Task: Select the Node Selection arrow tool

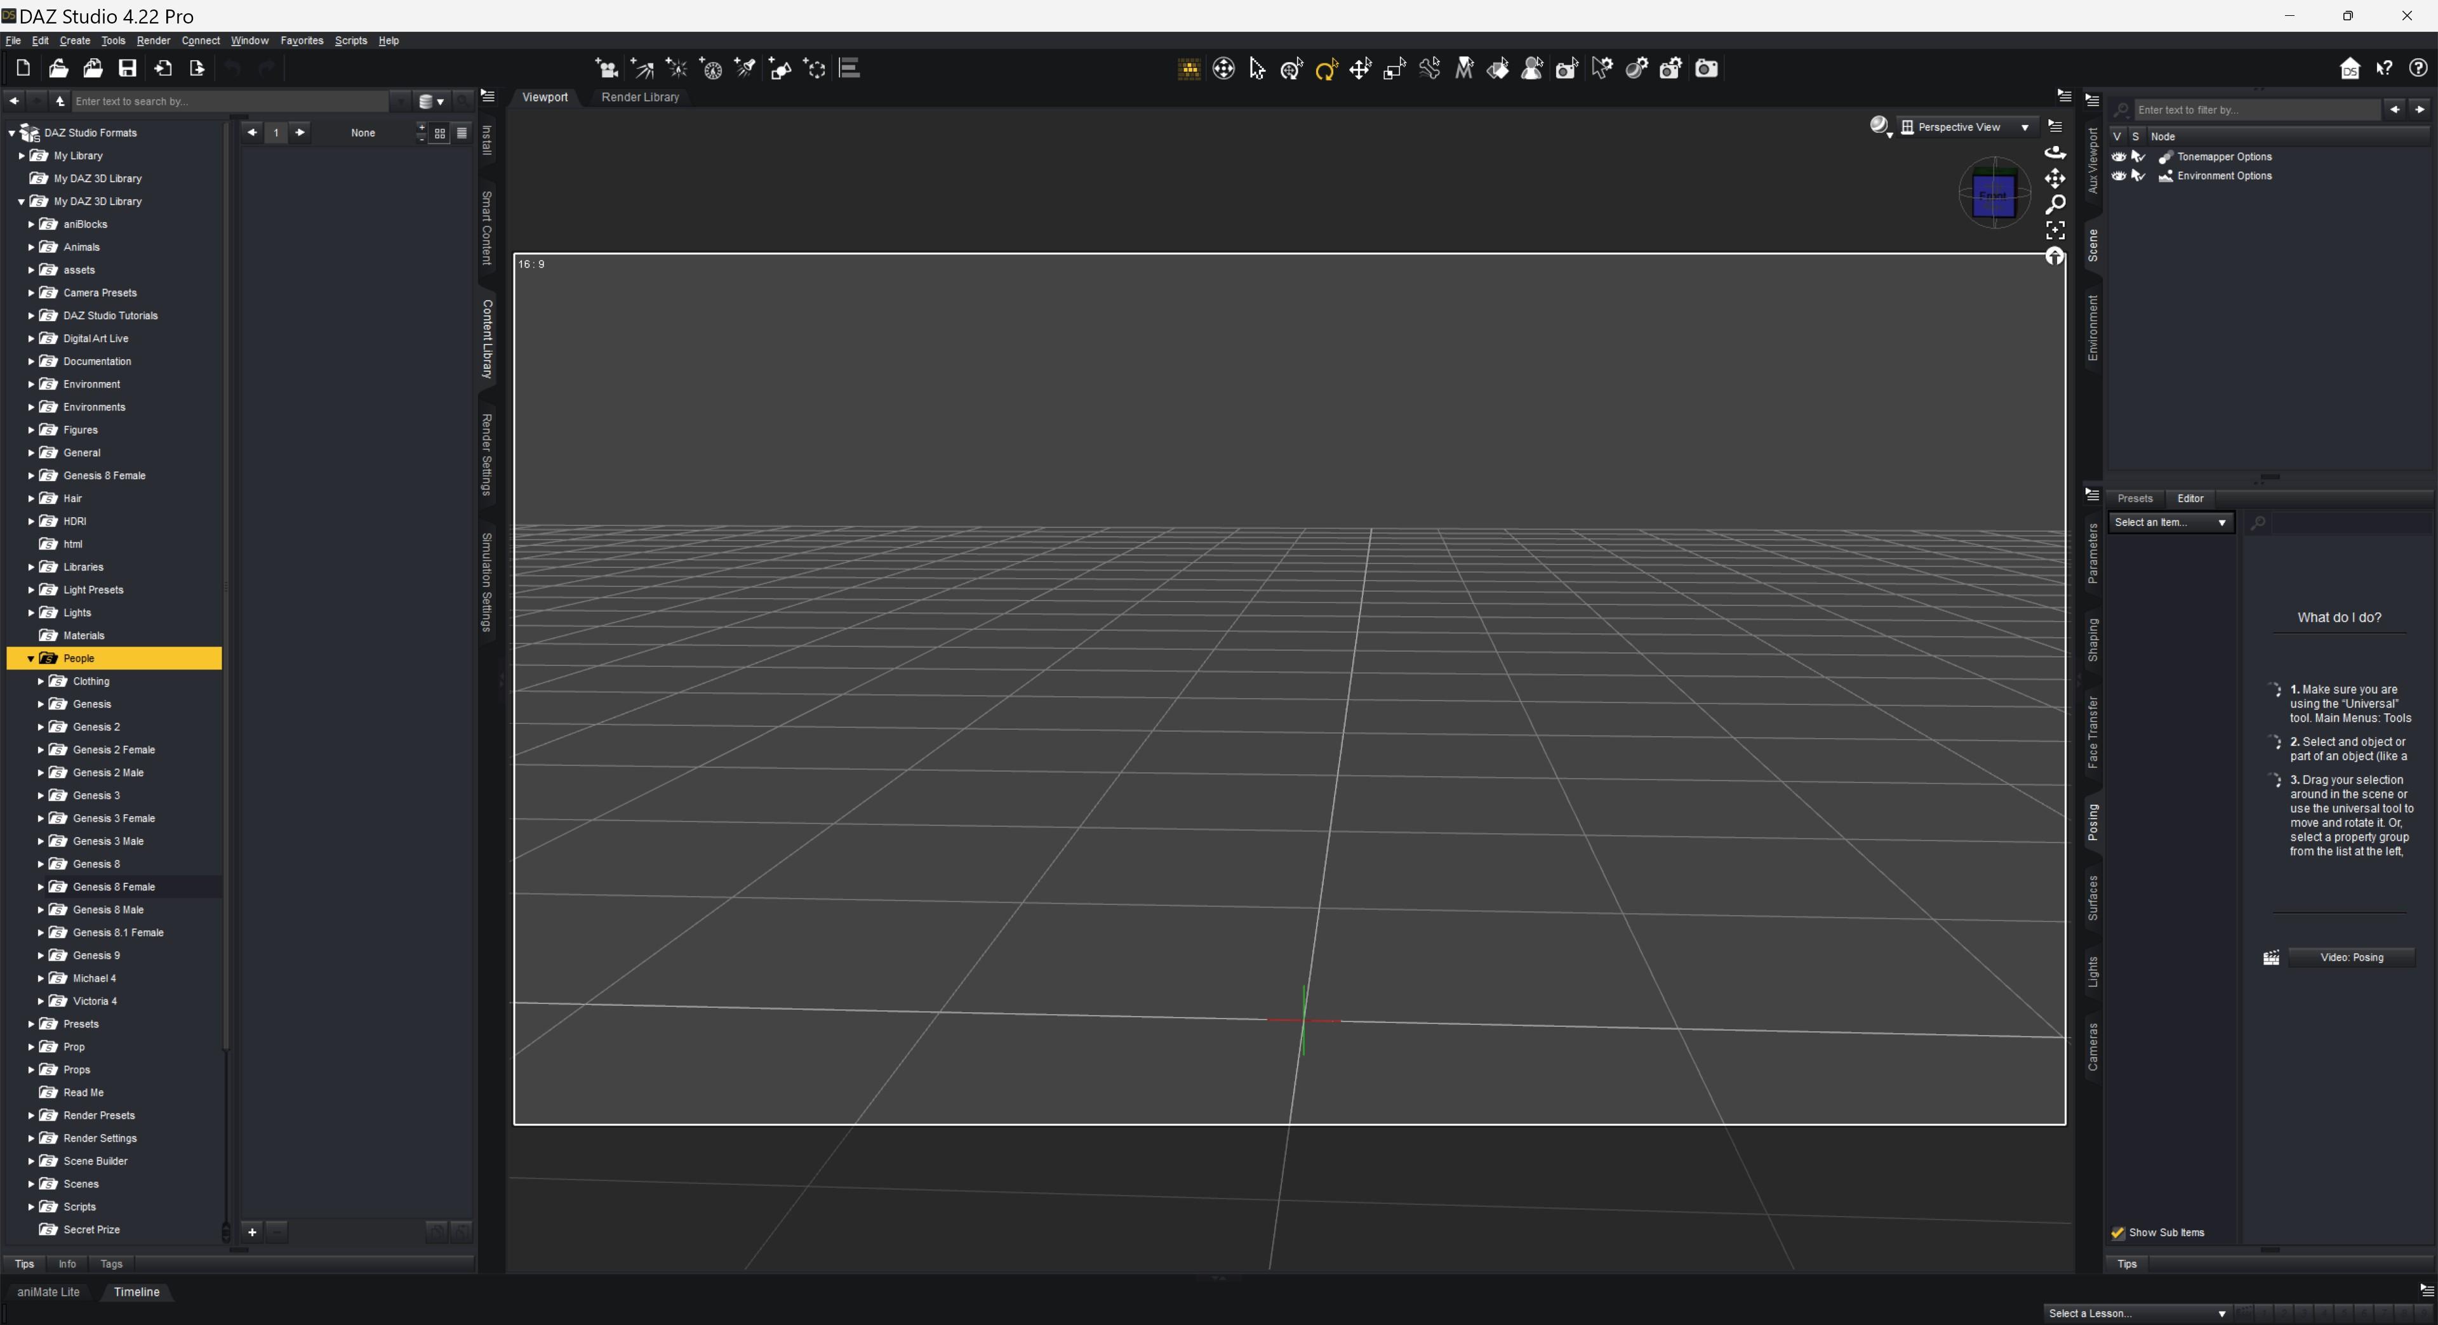Action: [1257, 68]
